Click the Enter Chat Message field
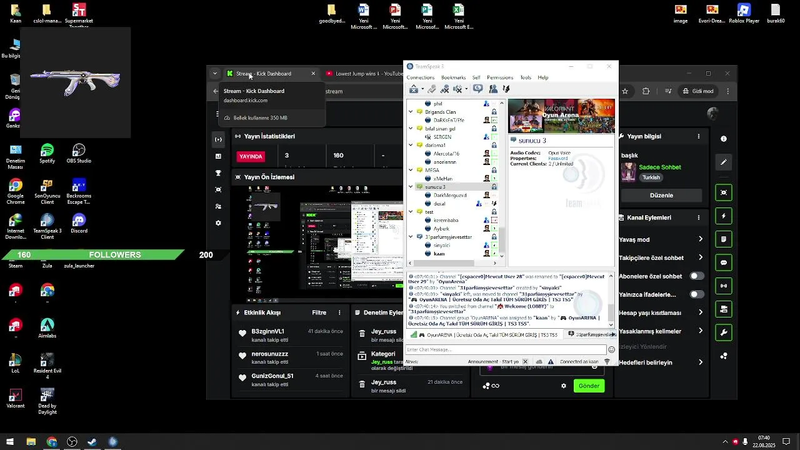 pyautogui.click(x=506, y=350)
